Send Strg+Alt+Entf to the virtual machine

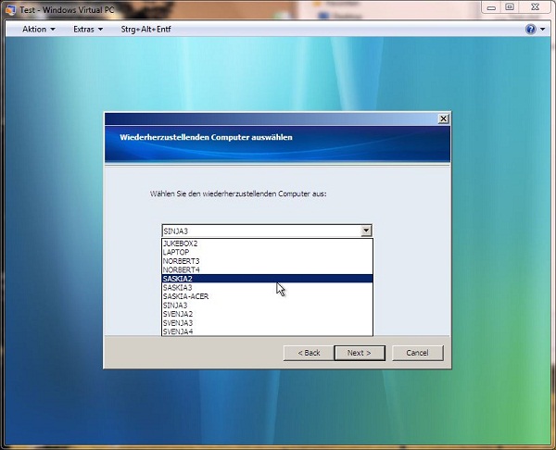pyautogui.click(x=145, y=30)
